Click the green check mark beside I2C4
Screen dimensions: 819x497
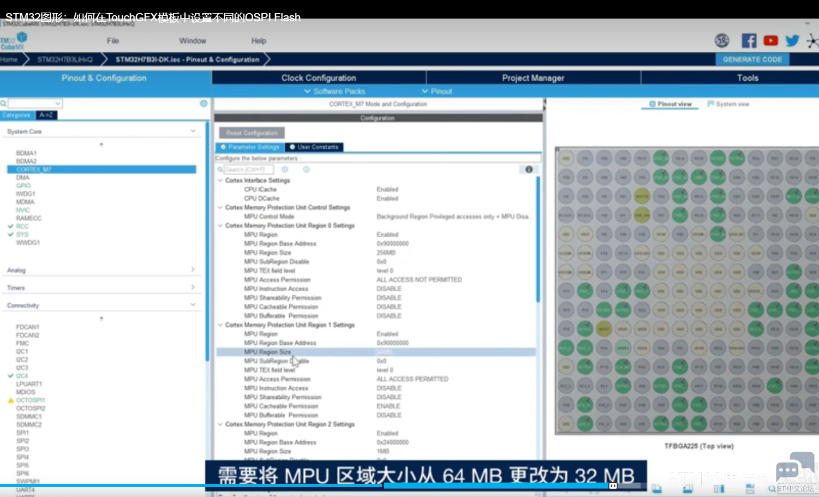pos(10,376)
